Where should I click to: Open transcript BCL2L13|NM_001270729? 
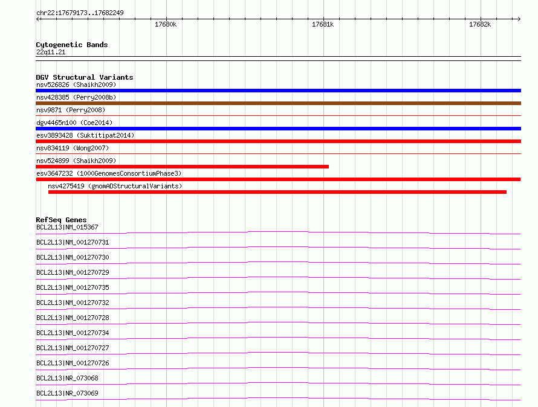point(73,272)
